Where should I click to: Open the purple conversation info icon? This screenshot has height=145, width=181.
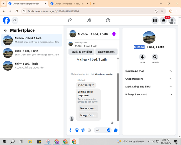pyautogui.click(x=114, y=34)
